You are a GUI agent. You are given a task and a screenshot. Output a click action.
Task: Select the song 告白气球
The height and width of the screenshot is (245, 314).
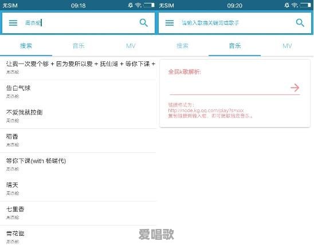pos(78,92)
